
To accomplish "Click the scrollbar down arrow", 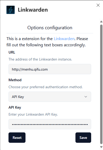I will pyautogui.click(x=101, y=147).
